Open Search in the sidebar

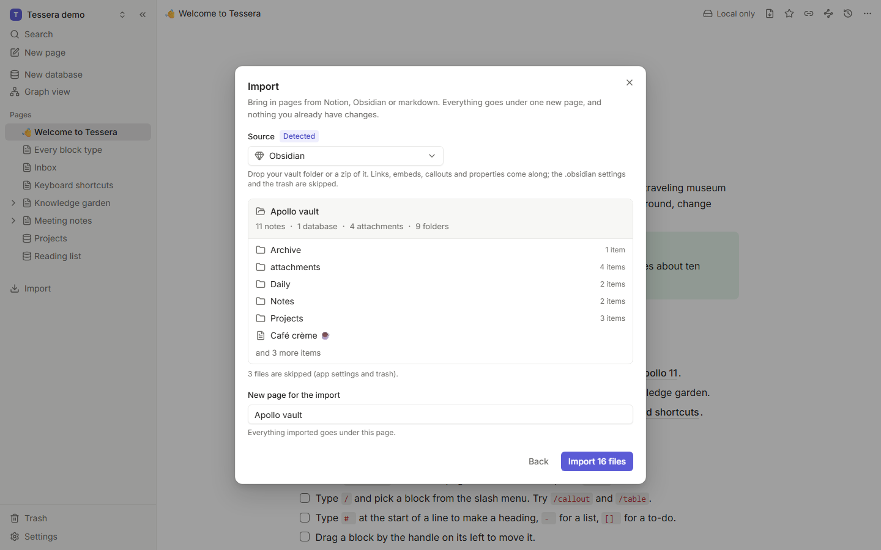pyautogui.click(x=78, y=34)
